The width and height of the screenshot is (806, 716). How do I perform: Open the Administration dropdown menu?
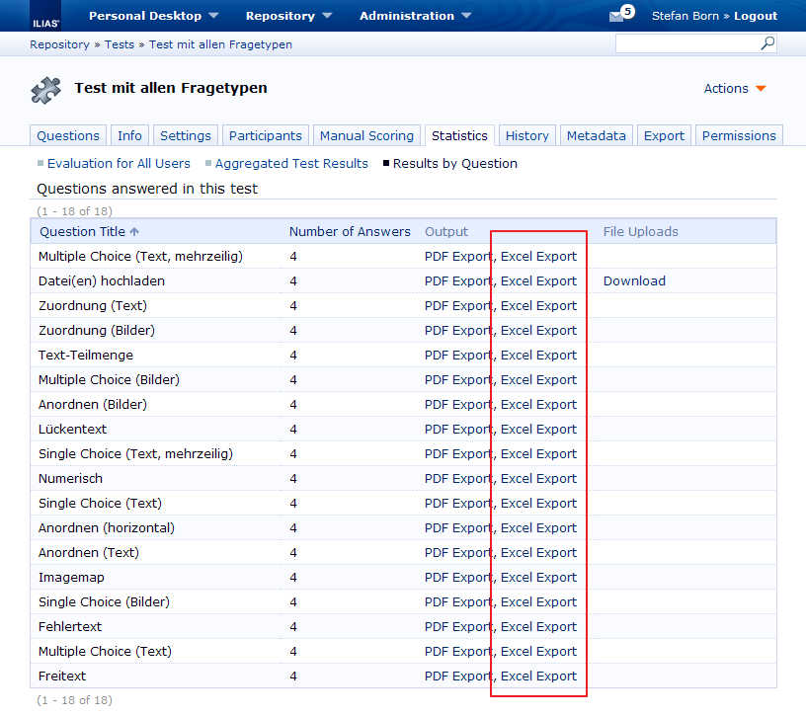[x=415, y=16]
